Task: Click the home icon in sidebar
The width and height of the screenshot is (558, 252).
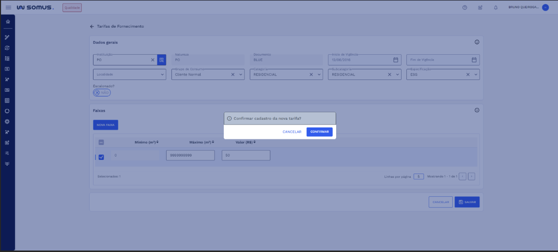Action: coord(7,22)
